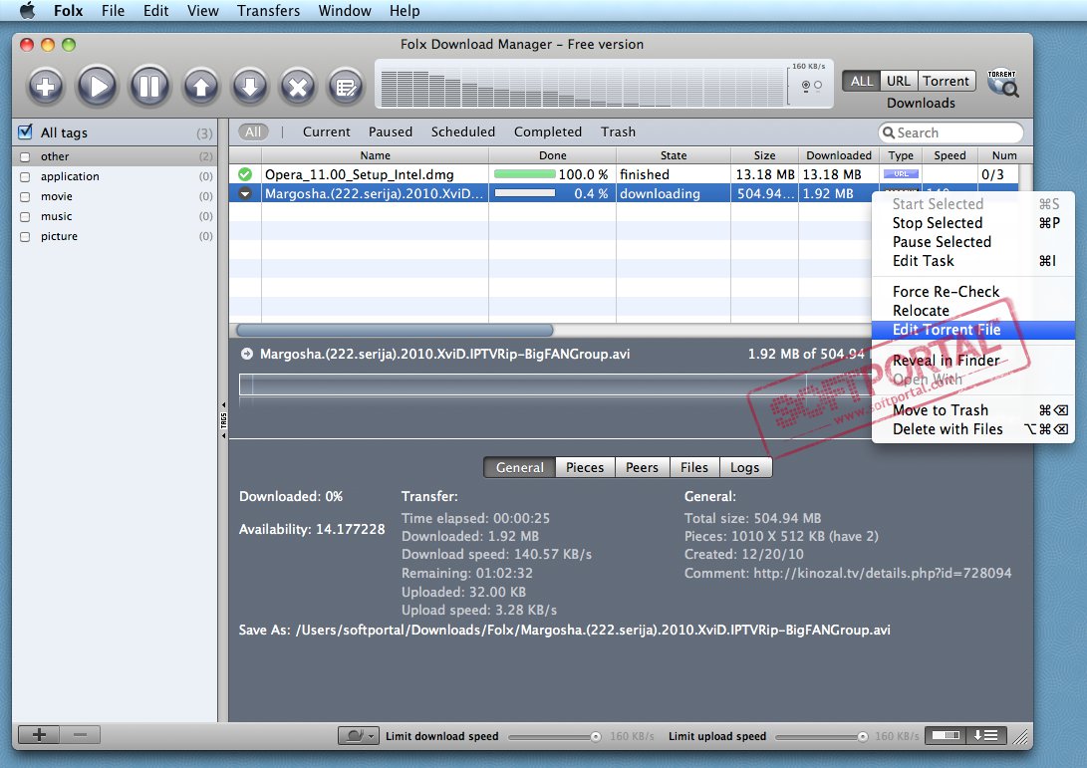
Task: Filter list by All
Action: [254, 131]
